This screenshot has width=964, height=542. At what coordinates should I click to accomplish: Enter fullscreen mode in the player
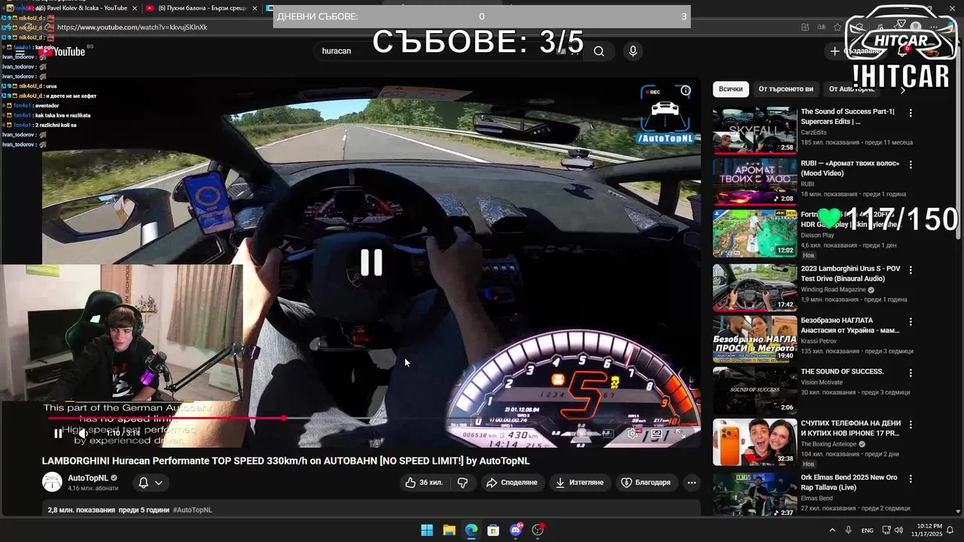point(681,434)
